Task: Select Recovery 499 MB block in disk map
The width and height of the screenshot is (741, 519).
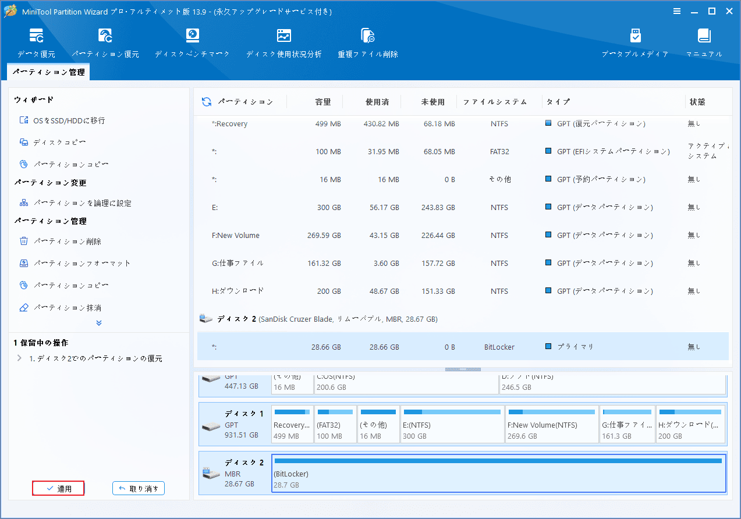Action: click(292, 424)
